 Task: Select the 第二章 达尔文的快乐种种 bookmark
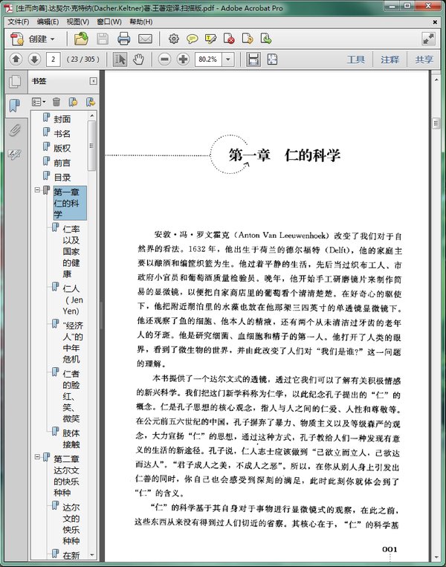click(66, 476)
